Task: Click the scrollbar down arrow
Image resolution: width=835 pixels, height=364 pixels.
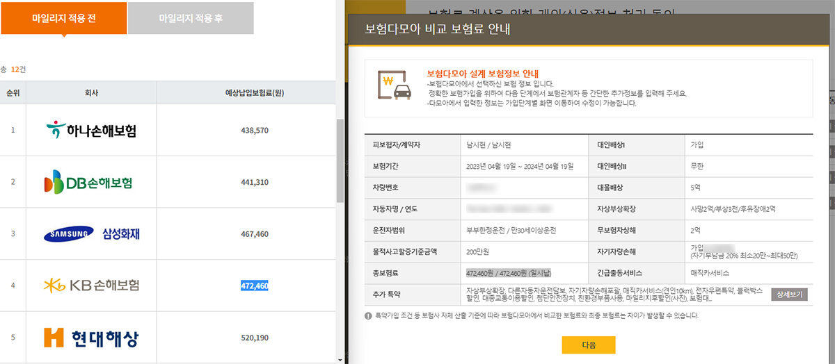Action: [340, 359]
